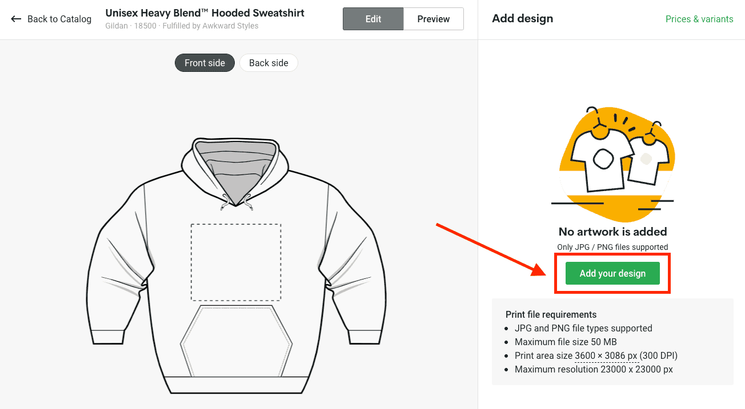The height and width of the screenshot is (409, 745).
Task: Select the Back side view
Action: [269, 63]
